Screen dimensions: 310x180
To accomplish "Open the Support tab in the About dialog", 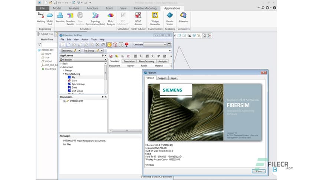I will point(162,78).
